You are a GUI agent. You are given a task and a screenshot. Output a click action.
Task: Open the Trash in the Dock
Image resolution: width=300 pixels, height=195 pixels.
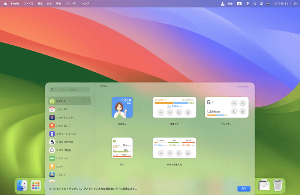(x=278, y=185)
